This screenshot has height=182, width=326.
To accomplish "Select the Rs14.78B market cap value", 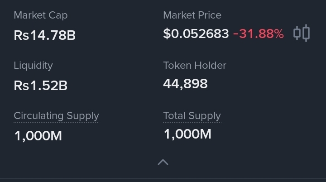I will point(45,35).
